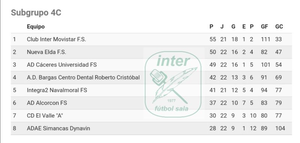This screenshot has height=143, width=300.
Task: Click the E column header
Action: [244, 27]
